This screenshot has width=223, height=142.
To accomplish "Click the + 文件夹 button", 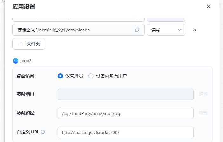I will tap(29, 44).
